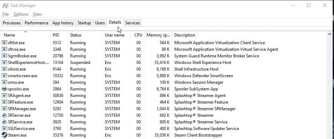Click the SRServer.exe Splashtop icon
The width and height of the screenshot is (334, 139).
tap(5, 115)
